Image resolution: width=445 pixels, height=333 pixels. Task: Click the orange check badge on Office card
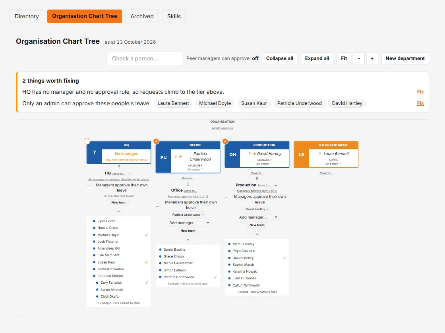(156, 141)
